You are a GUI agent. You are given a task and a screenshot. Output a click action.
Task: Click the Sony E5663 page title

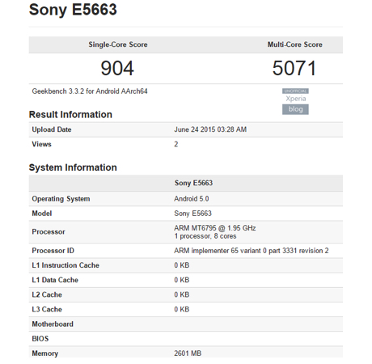coord(73,10)
